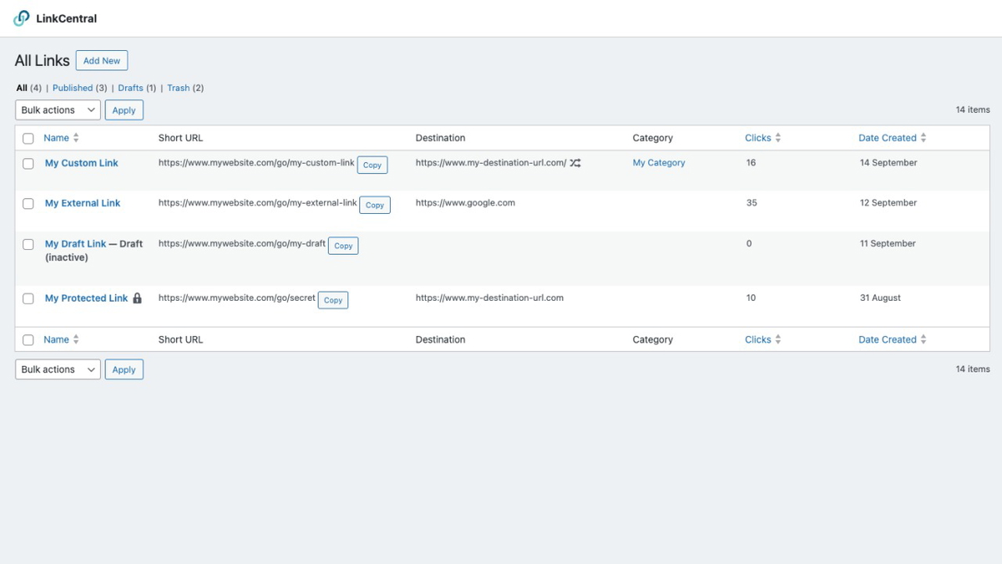Click the Add New button

(x=101, y=60)
